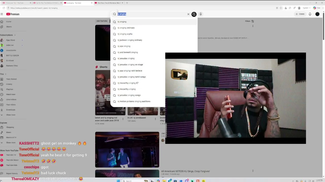Choose suggestion 'kj mccarthy singing 67'

click(138, 83)
